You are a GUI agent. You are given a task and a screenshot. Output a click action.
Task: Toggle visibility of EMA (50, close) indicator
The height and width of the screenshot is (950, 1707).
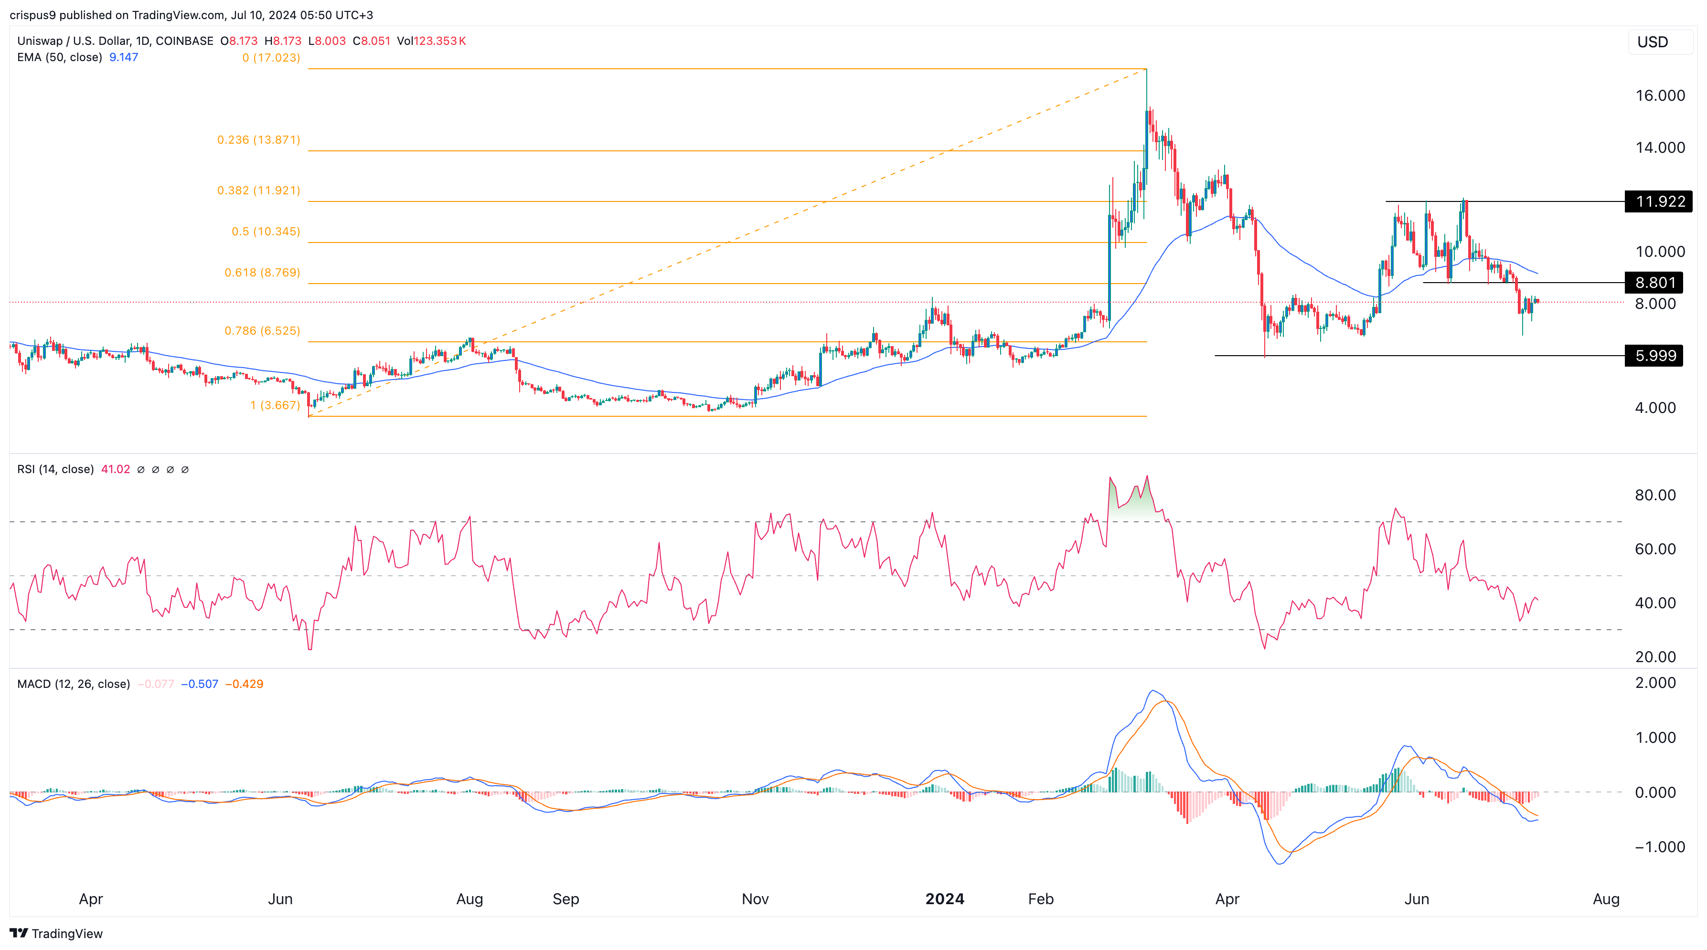pyautogui.click(x=60, y=58)
